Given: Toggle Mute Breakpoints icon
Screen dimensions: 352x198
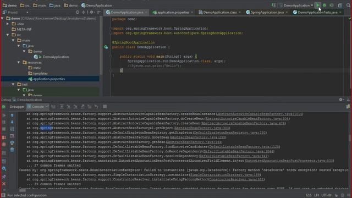Looking at the screenshot, I should click(4, 145).
